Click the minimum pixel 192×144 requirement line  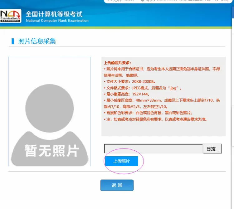[x=128, y=94]
